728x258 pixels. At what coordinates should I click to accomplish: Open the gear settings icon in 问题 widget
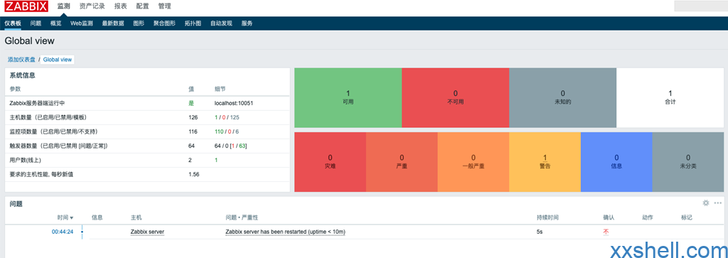coord(706,203)
